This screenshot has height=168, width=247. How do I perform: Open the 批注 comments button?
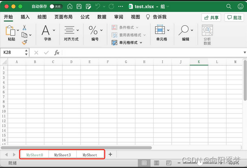pyautogui.click(x=234, y=18)
